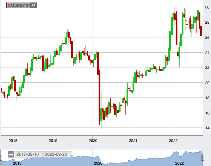The image size is (211, 166).
Task: Grab the left navigator range handle
Action: pyautogui.click(x=1, y=158)
